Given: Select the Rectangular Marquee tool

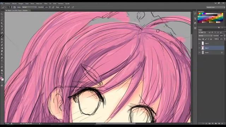Looking at the screenshot, I should pos(2,17).
